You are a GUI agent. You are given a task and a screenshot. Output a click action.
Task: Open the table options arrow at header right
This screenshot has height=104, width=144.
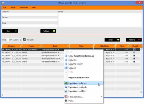[x=141, y=46]
